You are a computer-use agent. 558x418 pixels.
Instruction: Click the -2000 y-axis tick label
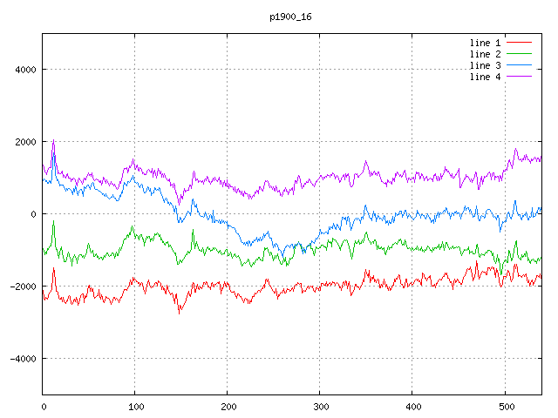(22, 287)
